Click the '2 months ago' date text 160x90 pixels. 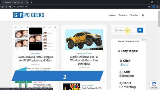[x=84, y=68]
